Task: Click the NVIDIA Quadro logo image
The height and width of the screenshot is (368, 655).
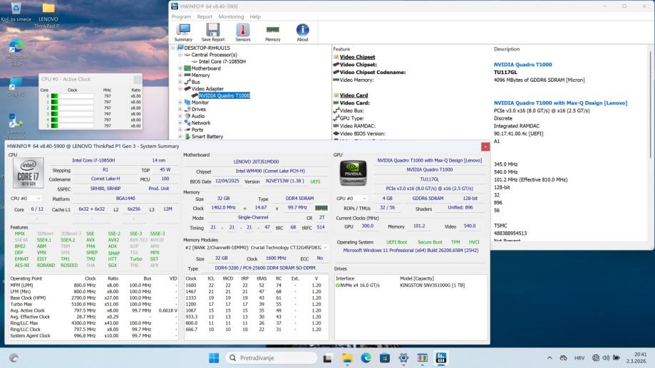Action: click(x=353, y=173)
